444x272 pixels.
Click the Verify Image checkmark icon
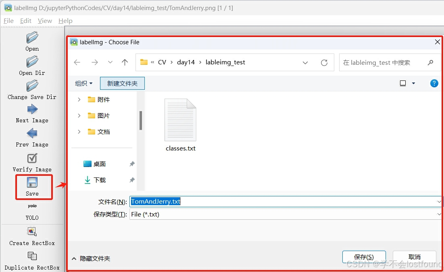32,159
